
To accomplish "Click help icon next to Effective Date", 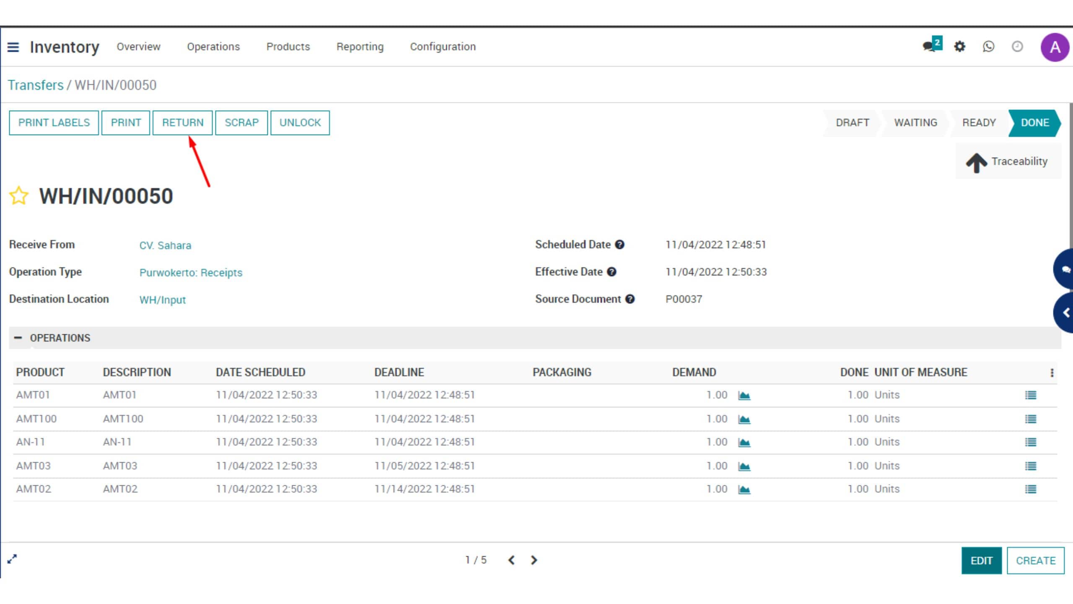I will point(612,272).
